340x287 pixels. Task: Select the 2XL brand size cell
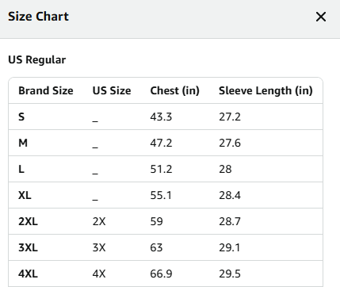pos(28,221)
